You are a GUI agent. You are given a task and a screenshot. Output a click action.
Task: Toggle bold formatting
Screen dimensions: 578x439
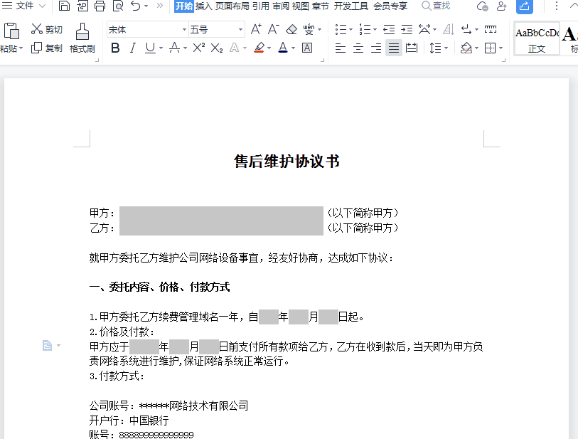click(114, 48)
